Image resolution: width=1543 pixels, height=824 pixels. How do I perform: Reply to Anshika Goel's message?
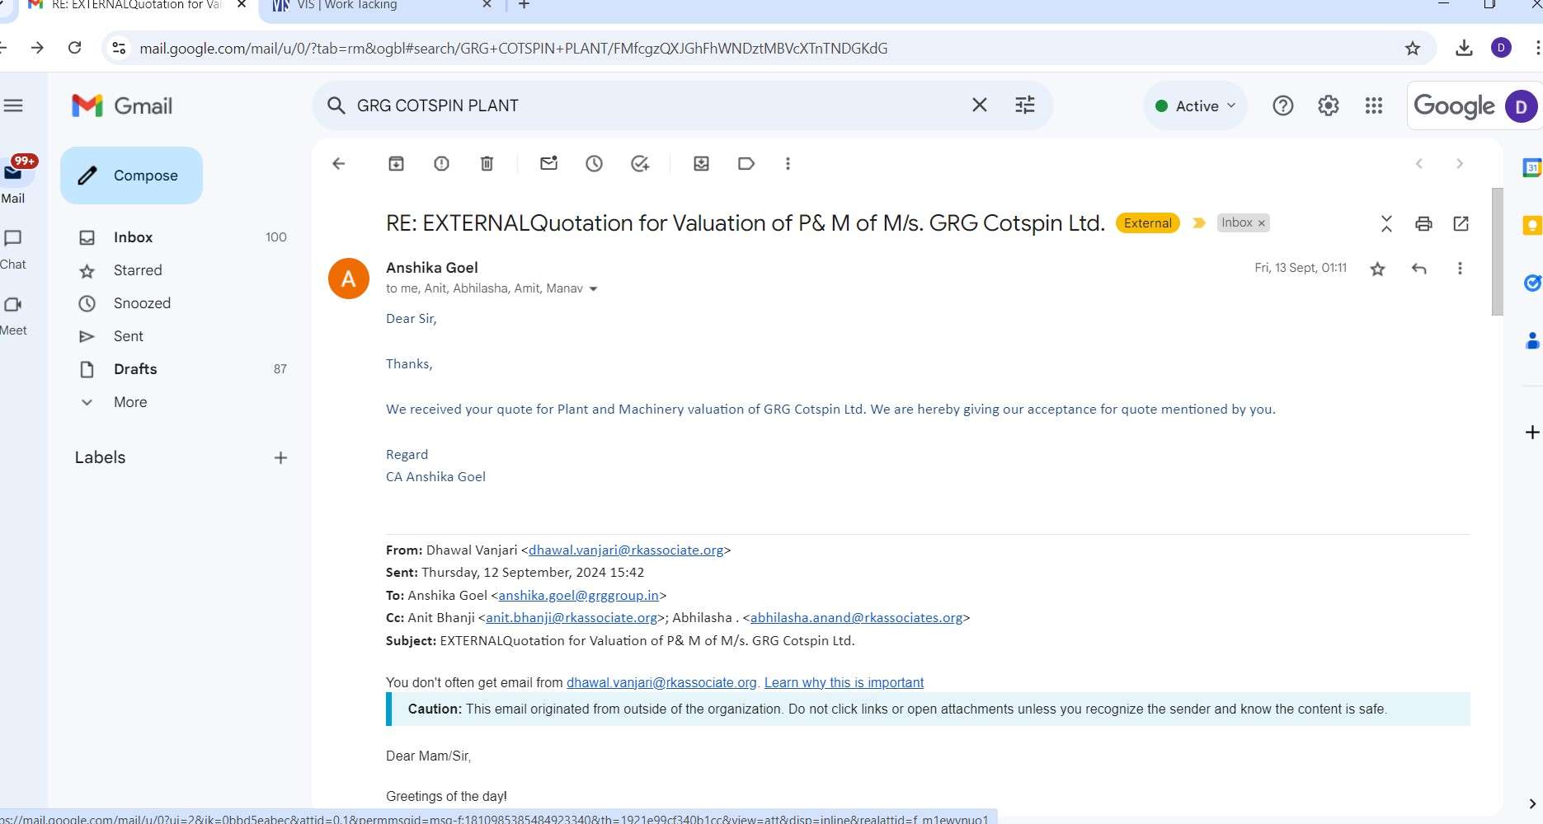tap(1418, 269)
